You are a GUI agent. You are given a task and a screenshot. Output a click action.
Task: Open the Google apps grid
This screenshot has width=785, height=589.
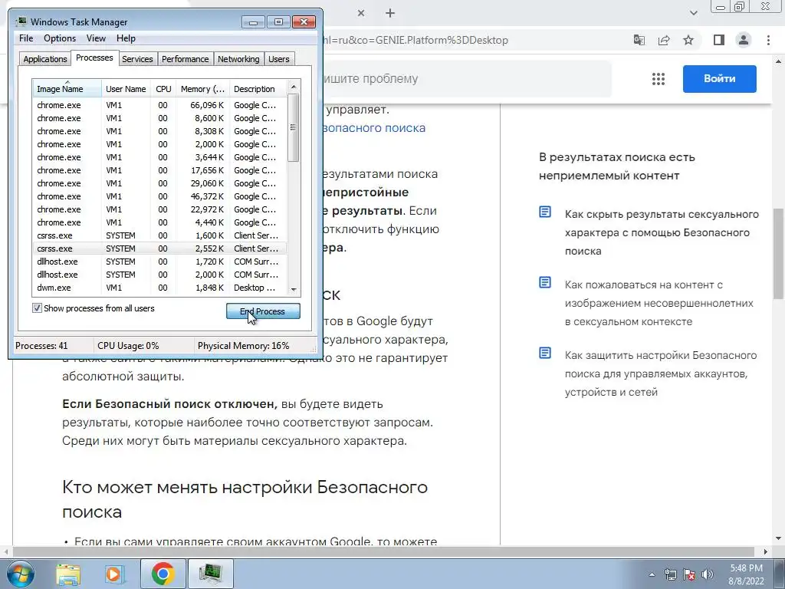659,79
